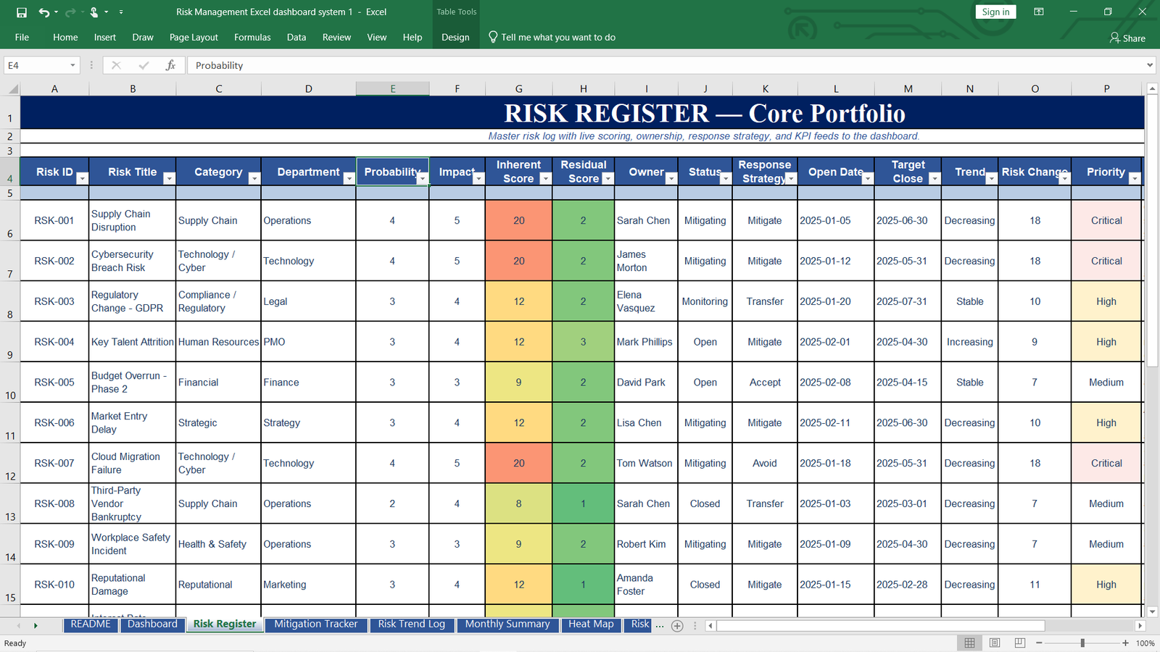Select the RSK-005 Priority cell Medium
Viewport: 1160px width, 652px height.
1106,383
